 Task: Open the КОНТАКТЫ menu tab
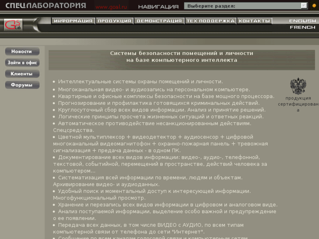coord(254,21)
